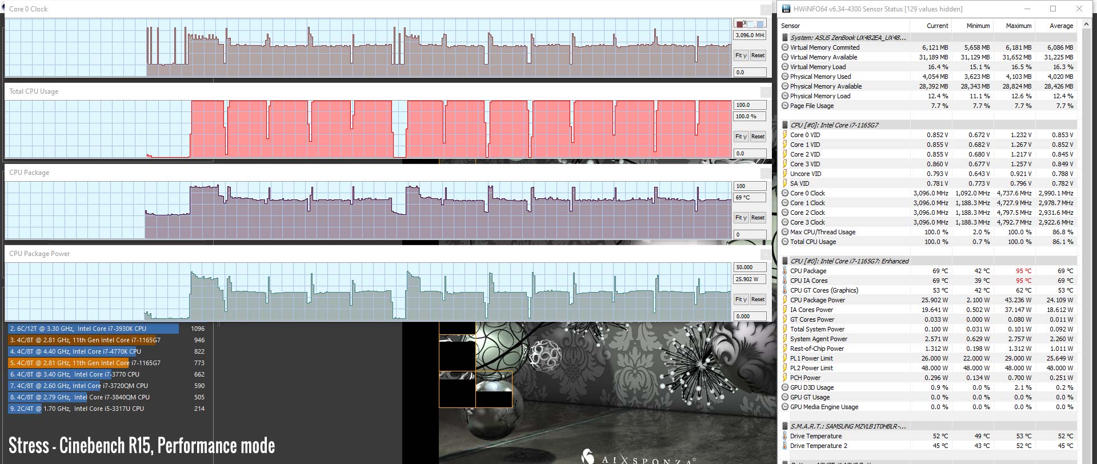Click the clock icon beside Physical Memory Used
The height and width of the screenshot is (464, 1097).
point(785,77)
